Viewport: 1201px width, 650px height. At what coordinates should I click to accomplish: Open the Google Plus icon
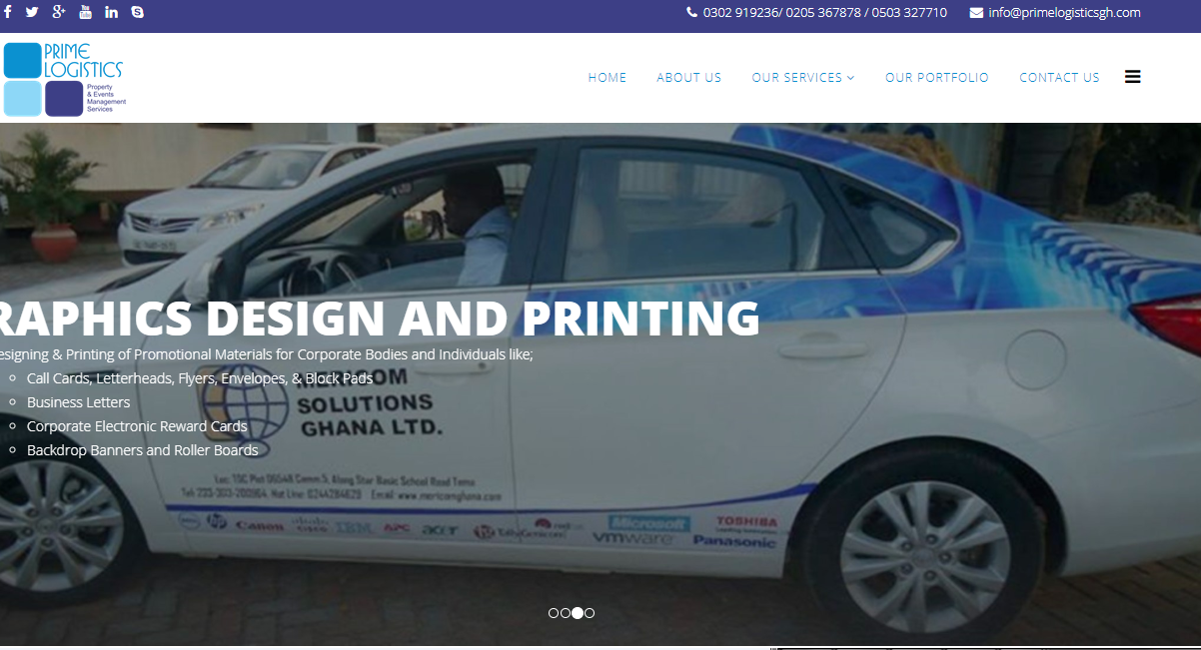tap(59, 13)
